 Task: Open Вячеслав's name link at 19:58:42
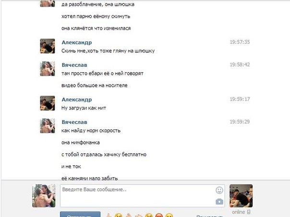click(74, 65)
